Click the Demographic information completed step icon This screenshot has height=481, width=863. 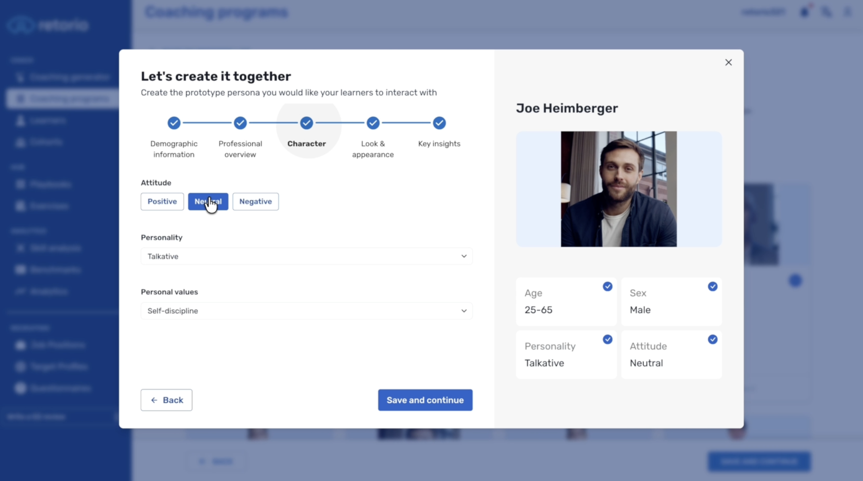point(173,123)
